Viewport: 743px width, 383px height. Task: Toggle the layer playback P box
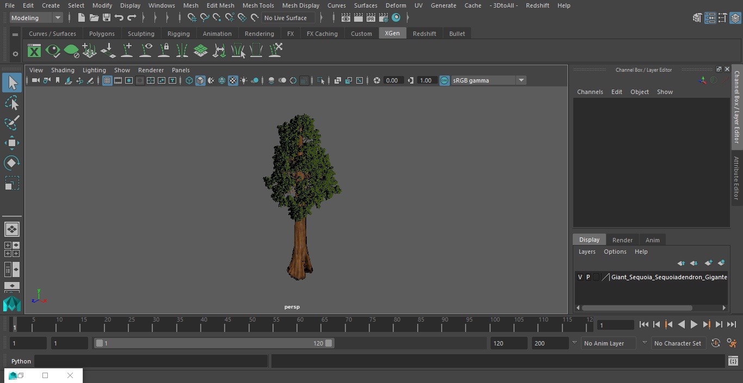(x=588, y=277)
